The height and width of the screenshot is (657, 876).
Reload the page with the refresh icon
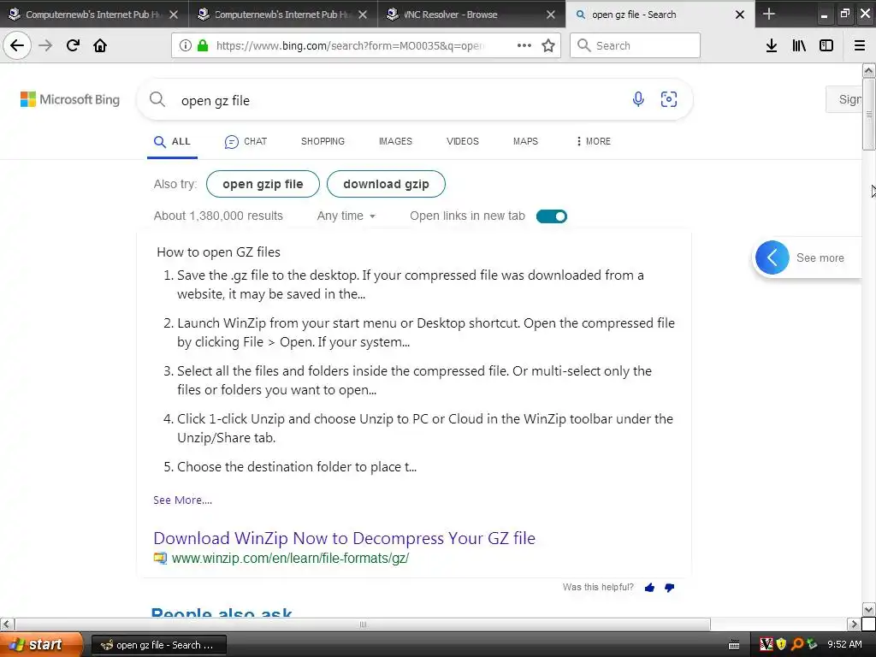click(73, 45)
